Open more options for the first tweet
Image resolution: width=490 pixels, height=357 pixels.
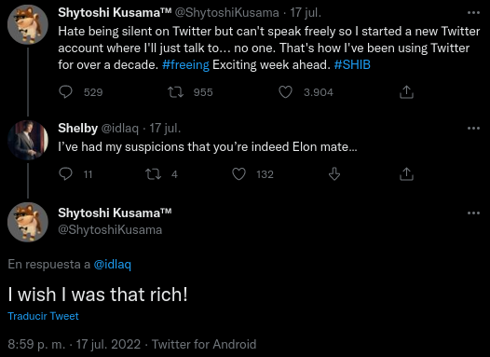pyautogui.click(x=473, y=13)
